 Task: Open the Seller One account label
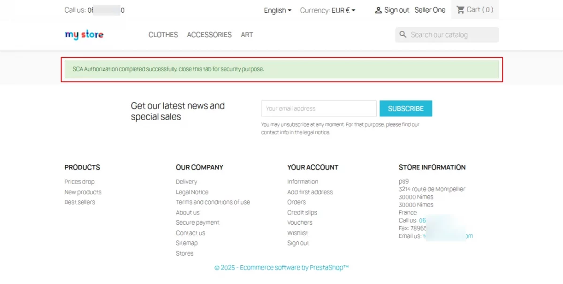(430, 9)
